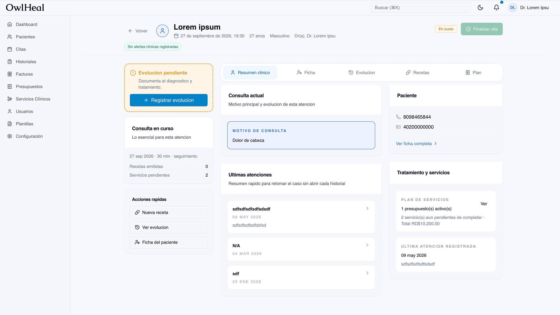Toggle dark mode with moon icon

pyautogui.click(x=480, y=8)
